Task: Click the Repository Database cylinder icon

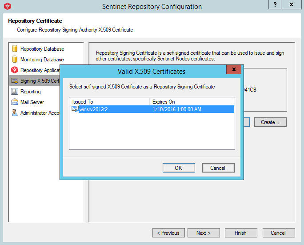Action: coord(15,48)
